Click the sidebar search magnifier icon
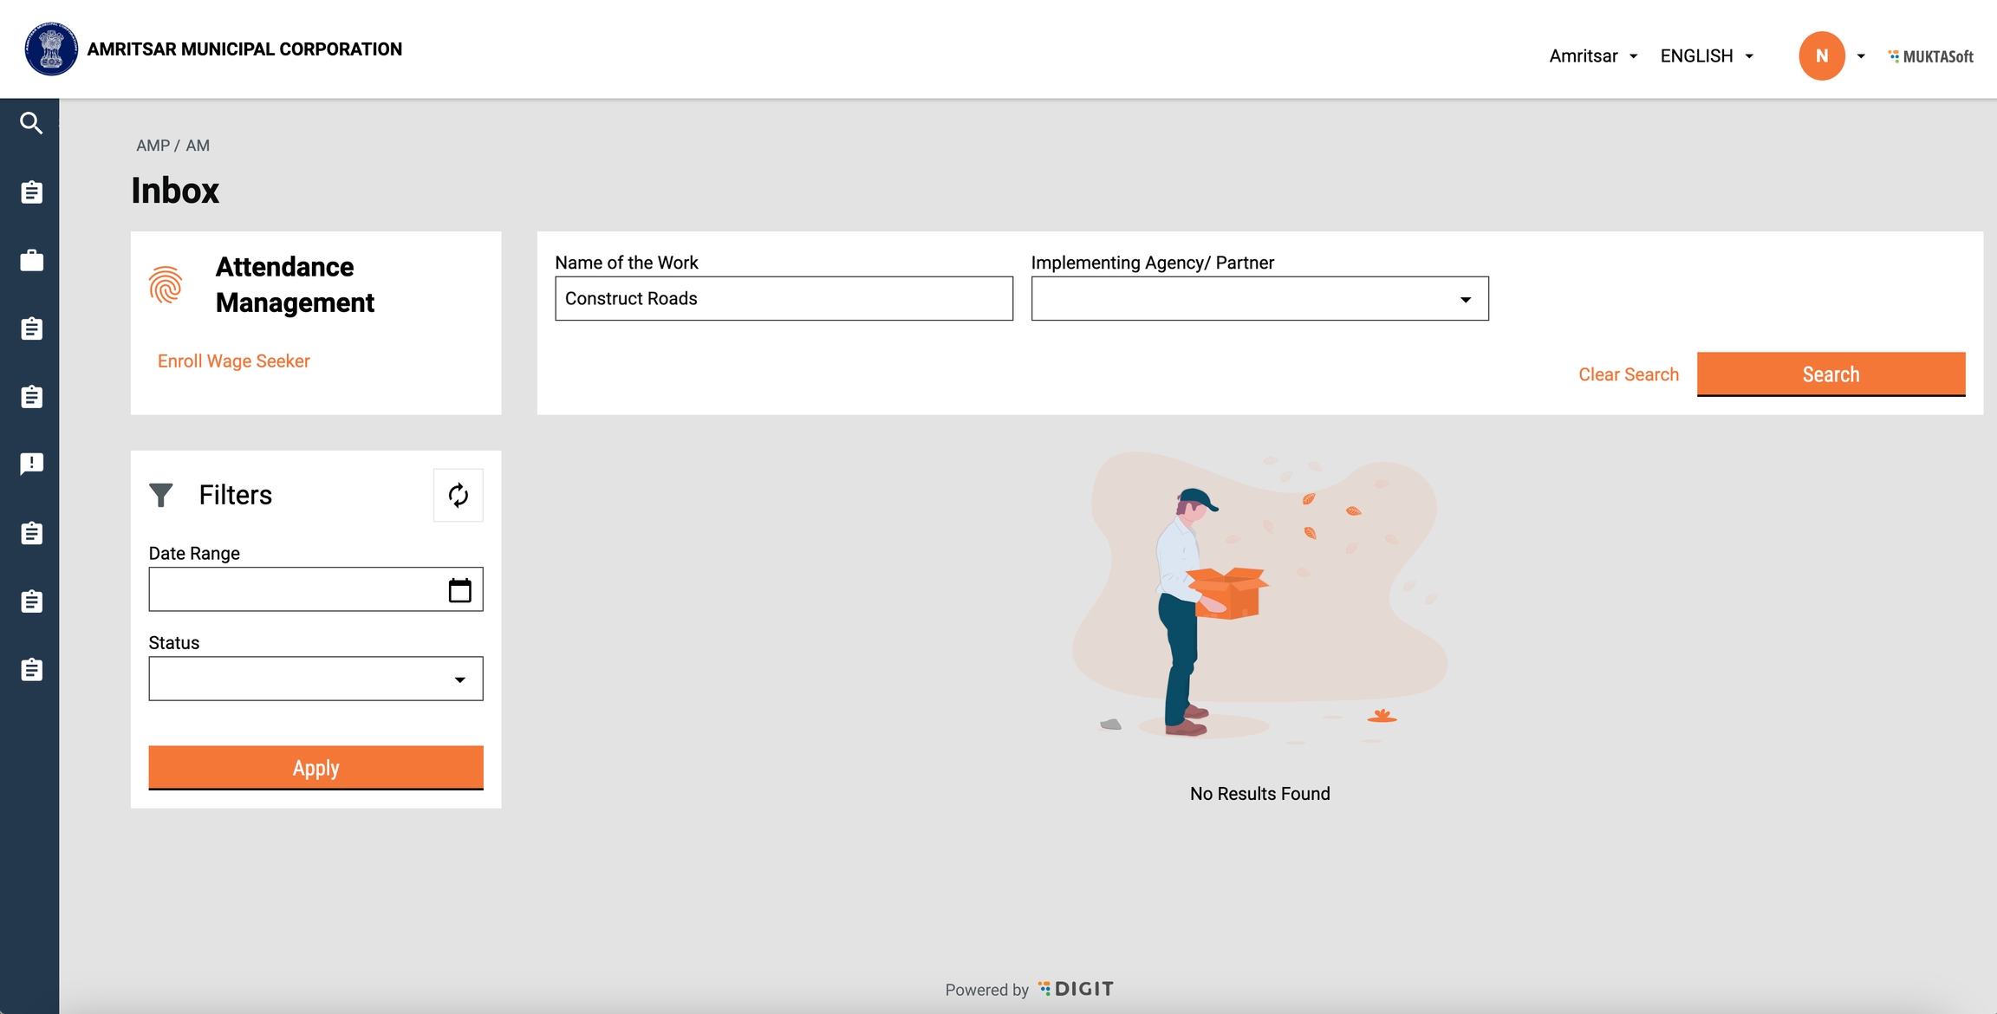Image resolution: width=1997 pixels, height=1014 pixels. pos(31,123)
